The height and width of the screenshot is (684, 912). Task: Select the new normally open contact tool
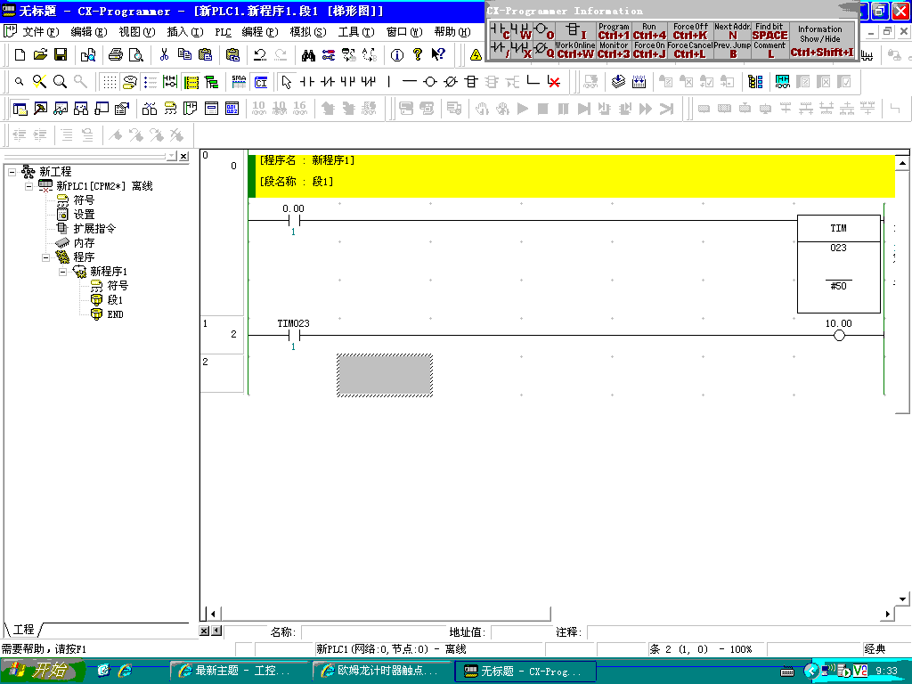pyautogui.click(x=307, y=82)
